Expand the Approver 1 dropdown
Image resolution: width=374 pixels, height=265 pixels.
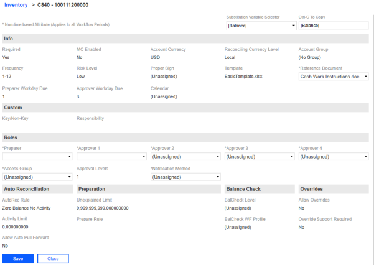point(111,157)
